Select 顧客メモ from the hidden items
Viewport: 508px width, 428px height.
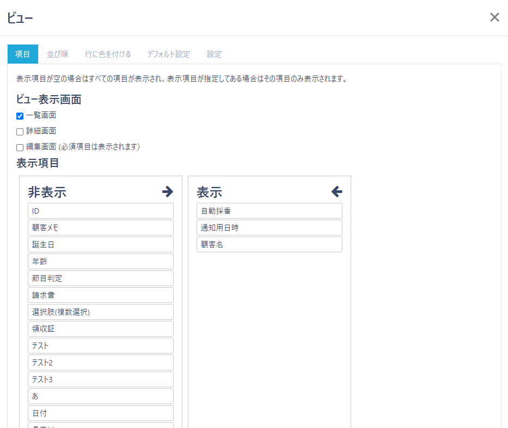click(x=101, y=227)
